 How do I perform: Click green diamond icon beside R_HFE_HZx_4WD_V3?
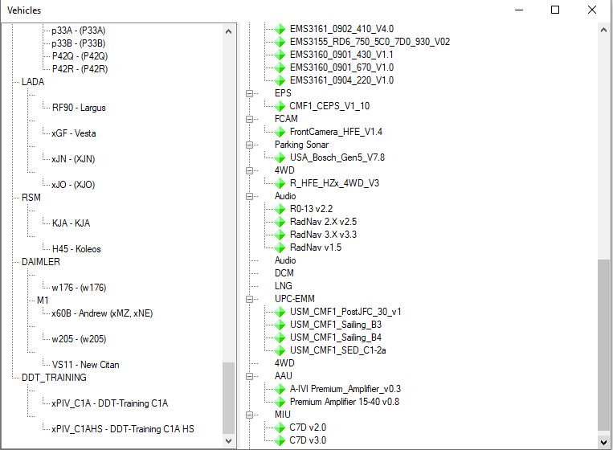click(280, 183)
